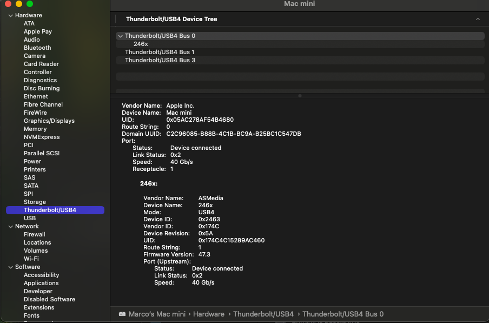
Task: Click the Domain UUID value text
Action: coord(234,134)
